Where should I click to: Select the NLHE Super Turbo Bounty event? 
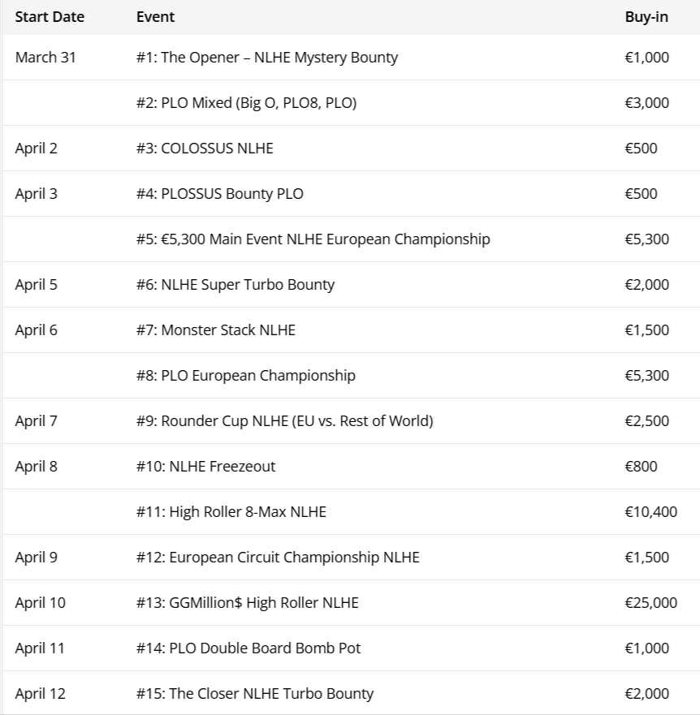235,285
